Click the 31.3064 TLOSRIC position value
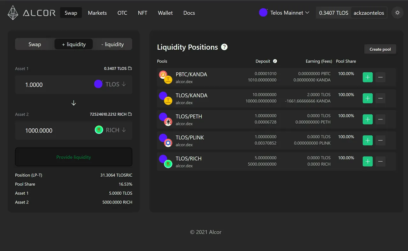This screenshot has width=408, height=251. (x=116, y=175)
